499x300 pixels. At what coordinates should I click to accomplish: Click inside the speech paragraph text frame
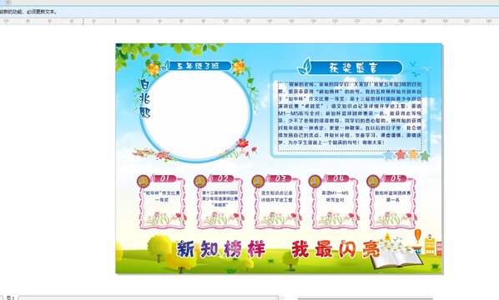[350, 116]
